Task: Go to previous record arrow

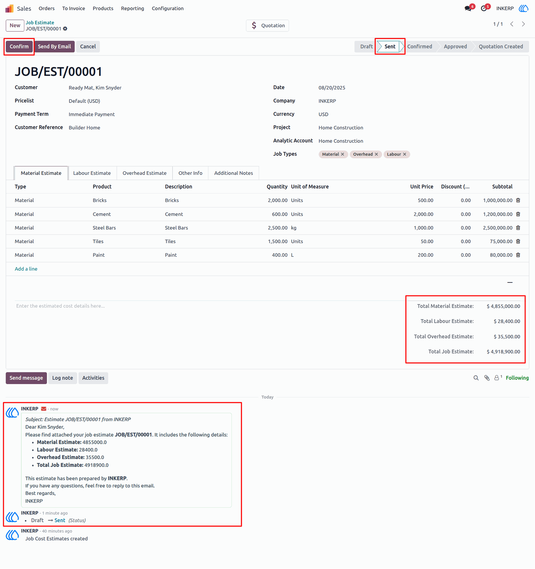Action: tap(512, 24)
